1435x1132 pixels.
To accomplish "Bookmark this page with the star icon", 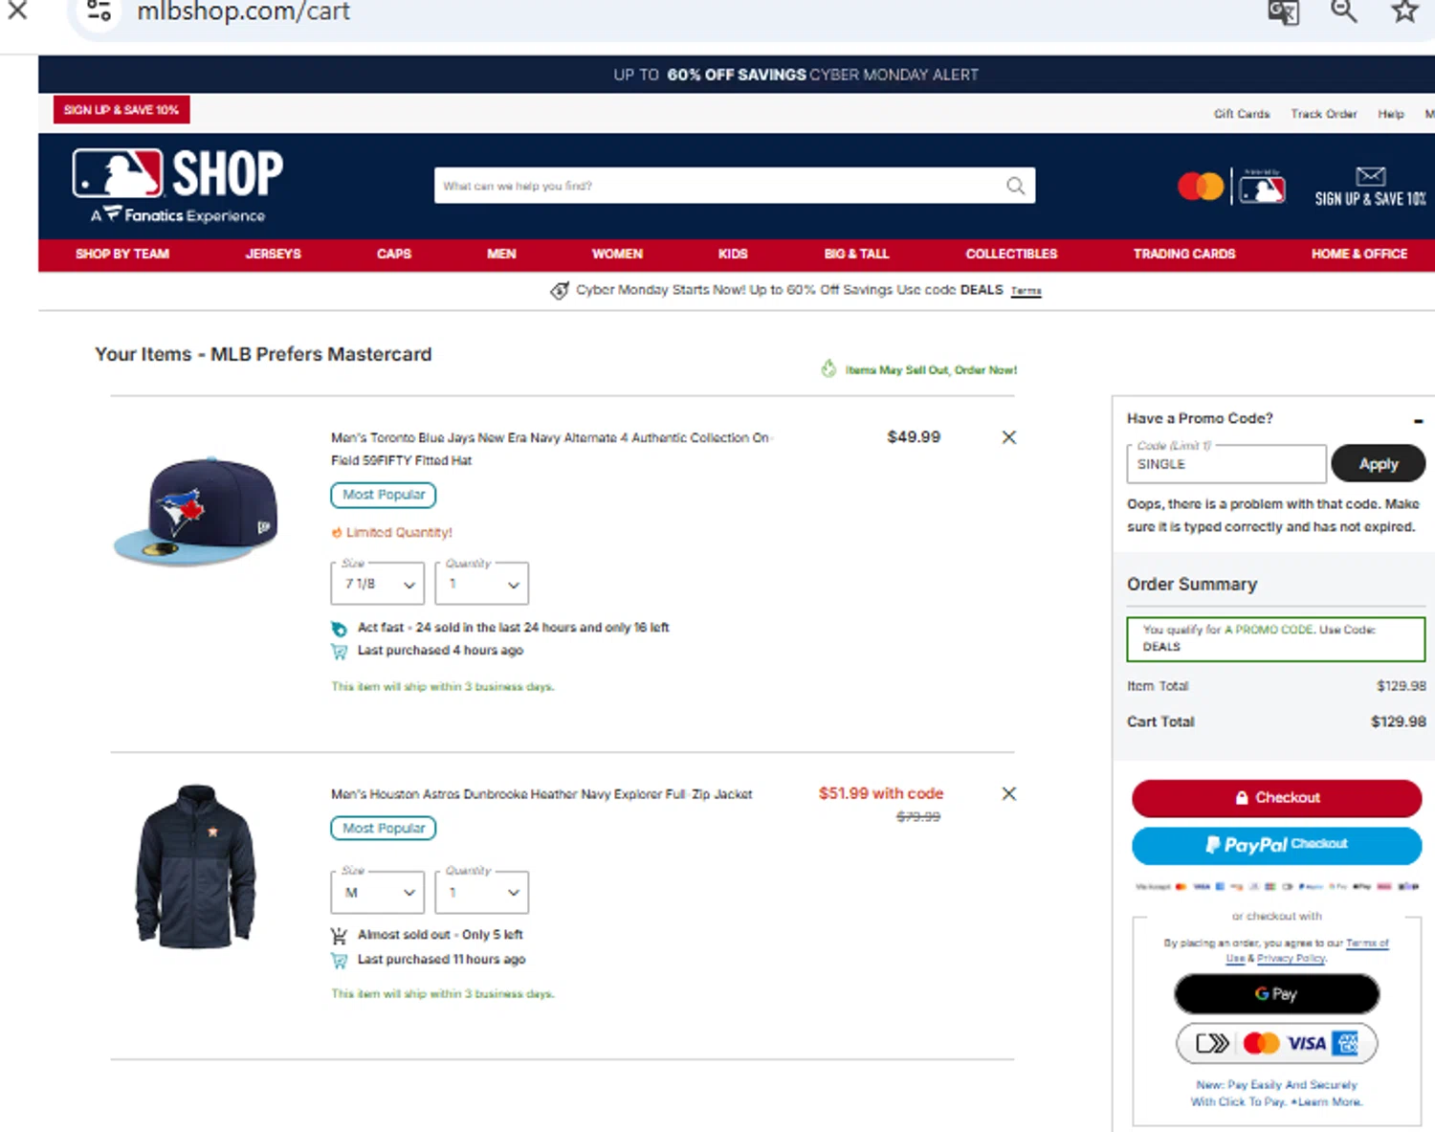I will [x=1404, y=11].
